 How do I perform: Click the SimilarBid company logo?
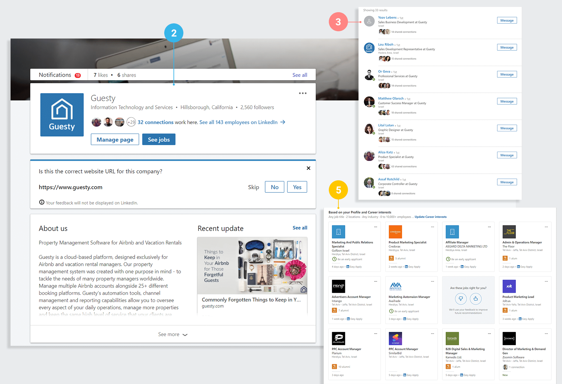(x=395, y=338)
